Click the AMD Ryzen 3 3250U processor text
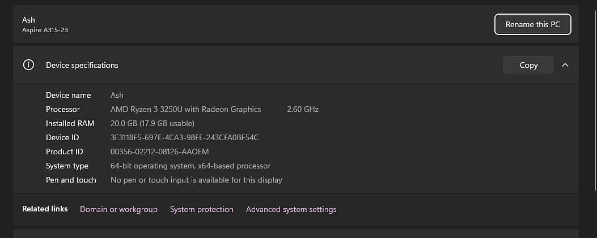Viewport: 597px width, 238px height. click(x=185, y=109)
